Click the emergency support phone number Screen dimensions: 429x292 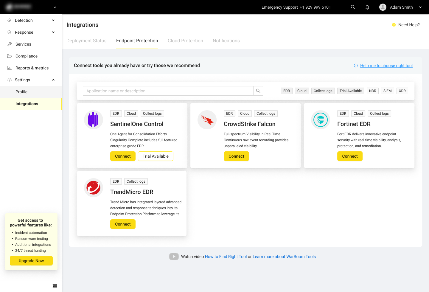(x=315, y=7)
